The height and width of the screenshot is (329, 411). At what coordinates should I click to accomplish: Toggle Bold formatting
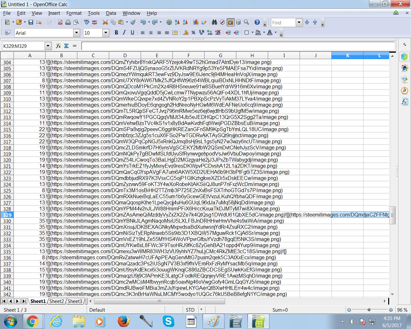[116, 32]
